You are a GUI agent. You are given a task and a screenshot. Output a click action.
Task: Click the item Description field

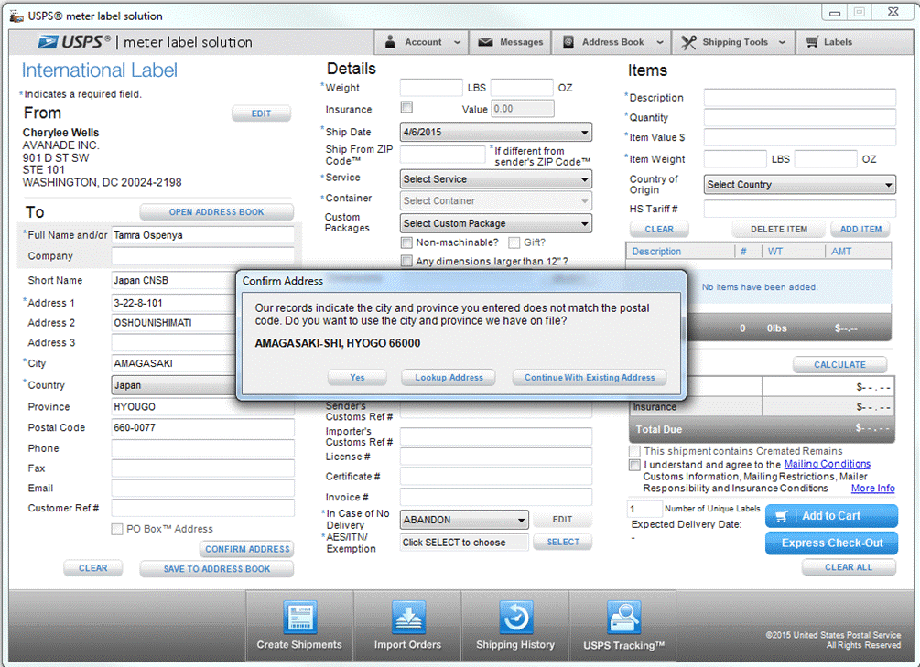tap(800, 97)
